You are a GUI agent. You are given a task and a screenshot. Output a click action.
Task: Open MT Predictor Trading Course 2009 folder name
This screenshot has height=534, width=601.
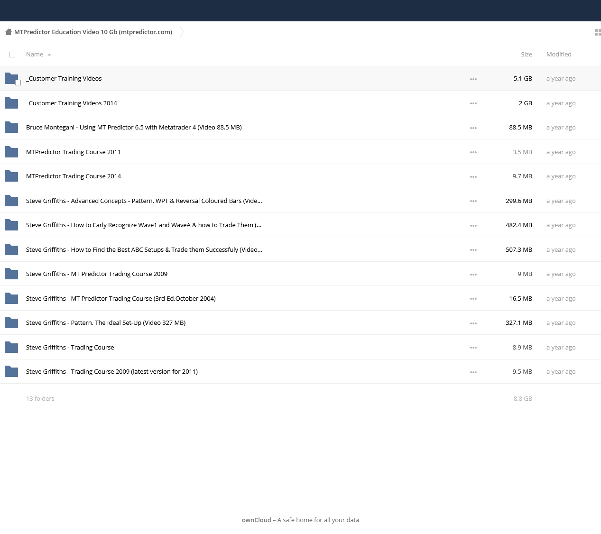(97, 274)
